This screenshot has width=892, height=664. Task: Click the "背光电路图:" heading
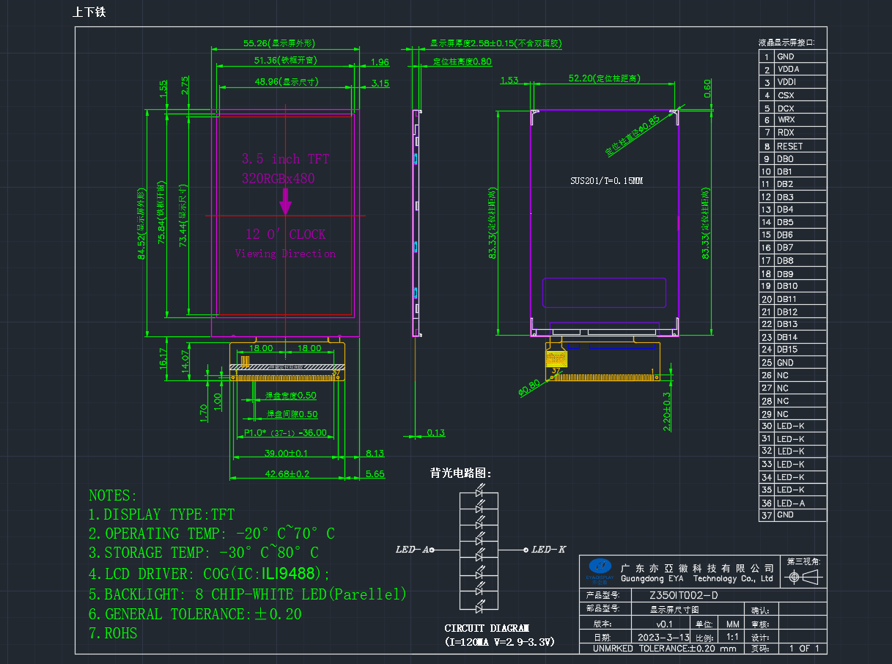461,473
